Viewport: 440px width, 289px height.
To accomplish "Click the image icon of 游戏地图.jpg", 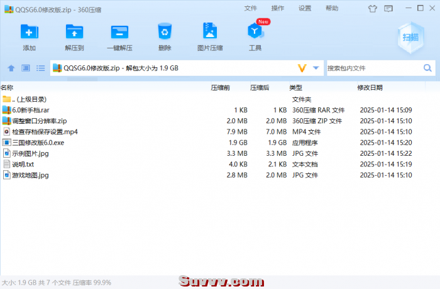I will [x=6, y=175].
